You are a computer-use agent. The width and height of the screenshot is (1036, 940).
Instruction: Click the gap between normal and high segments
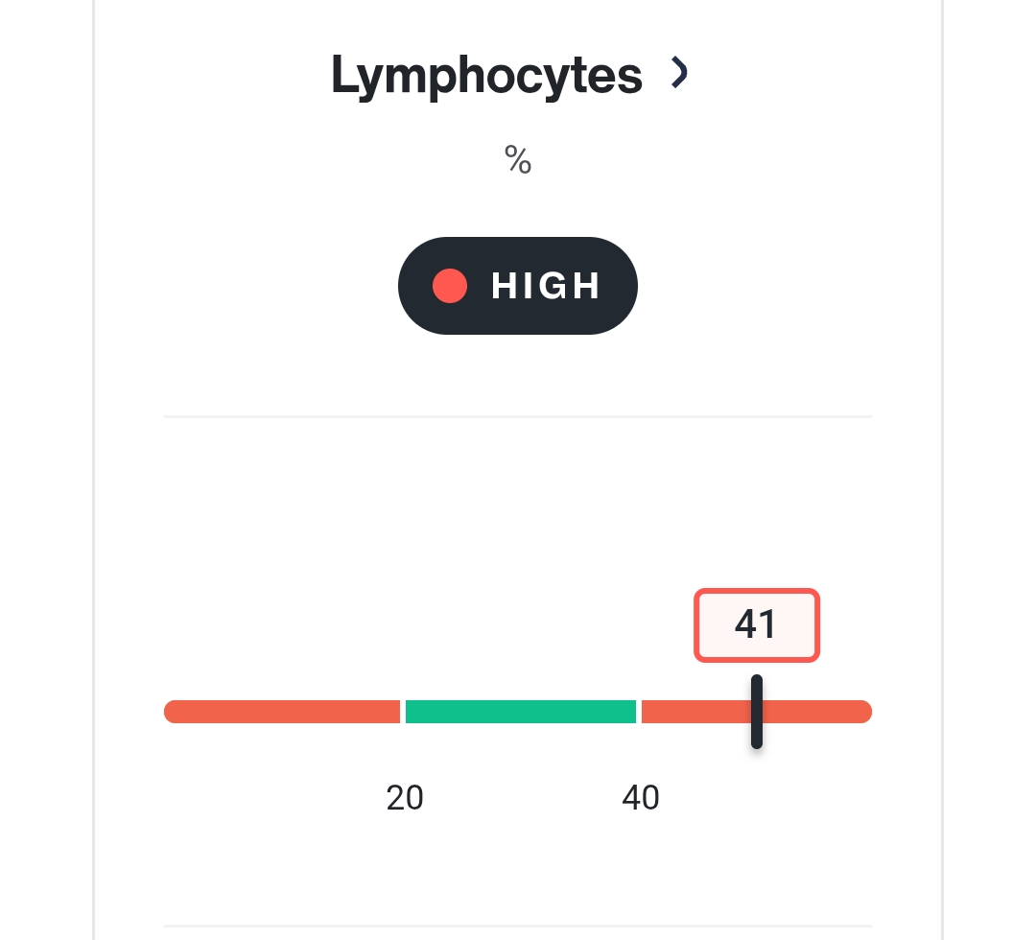639,712
